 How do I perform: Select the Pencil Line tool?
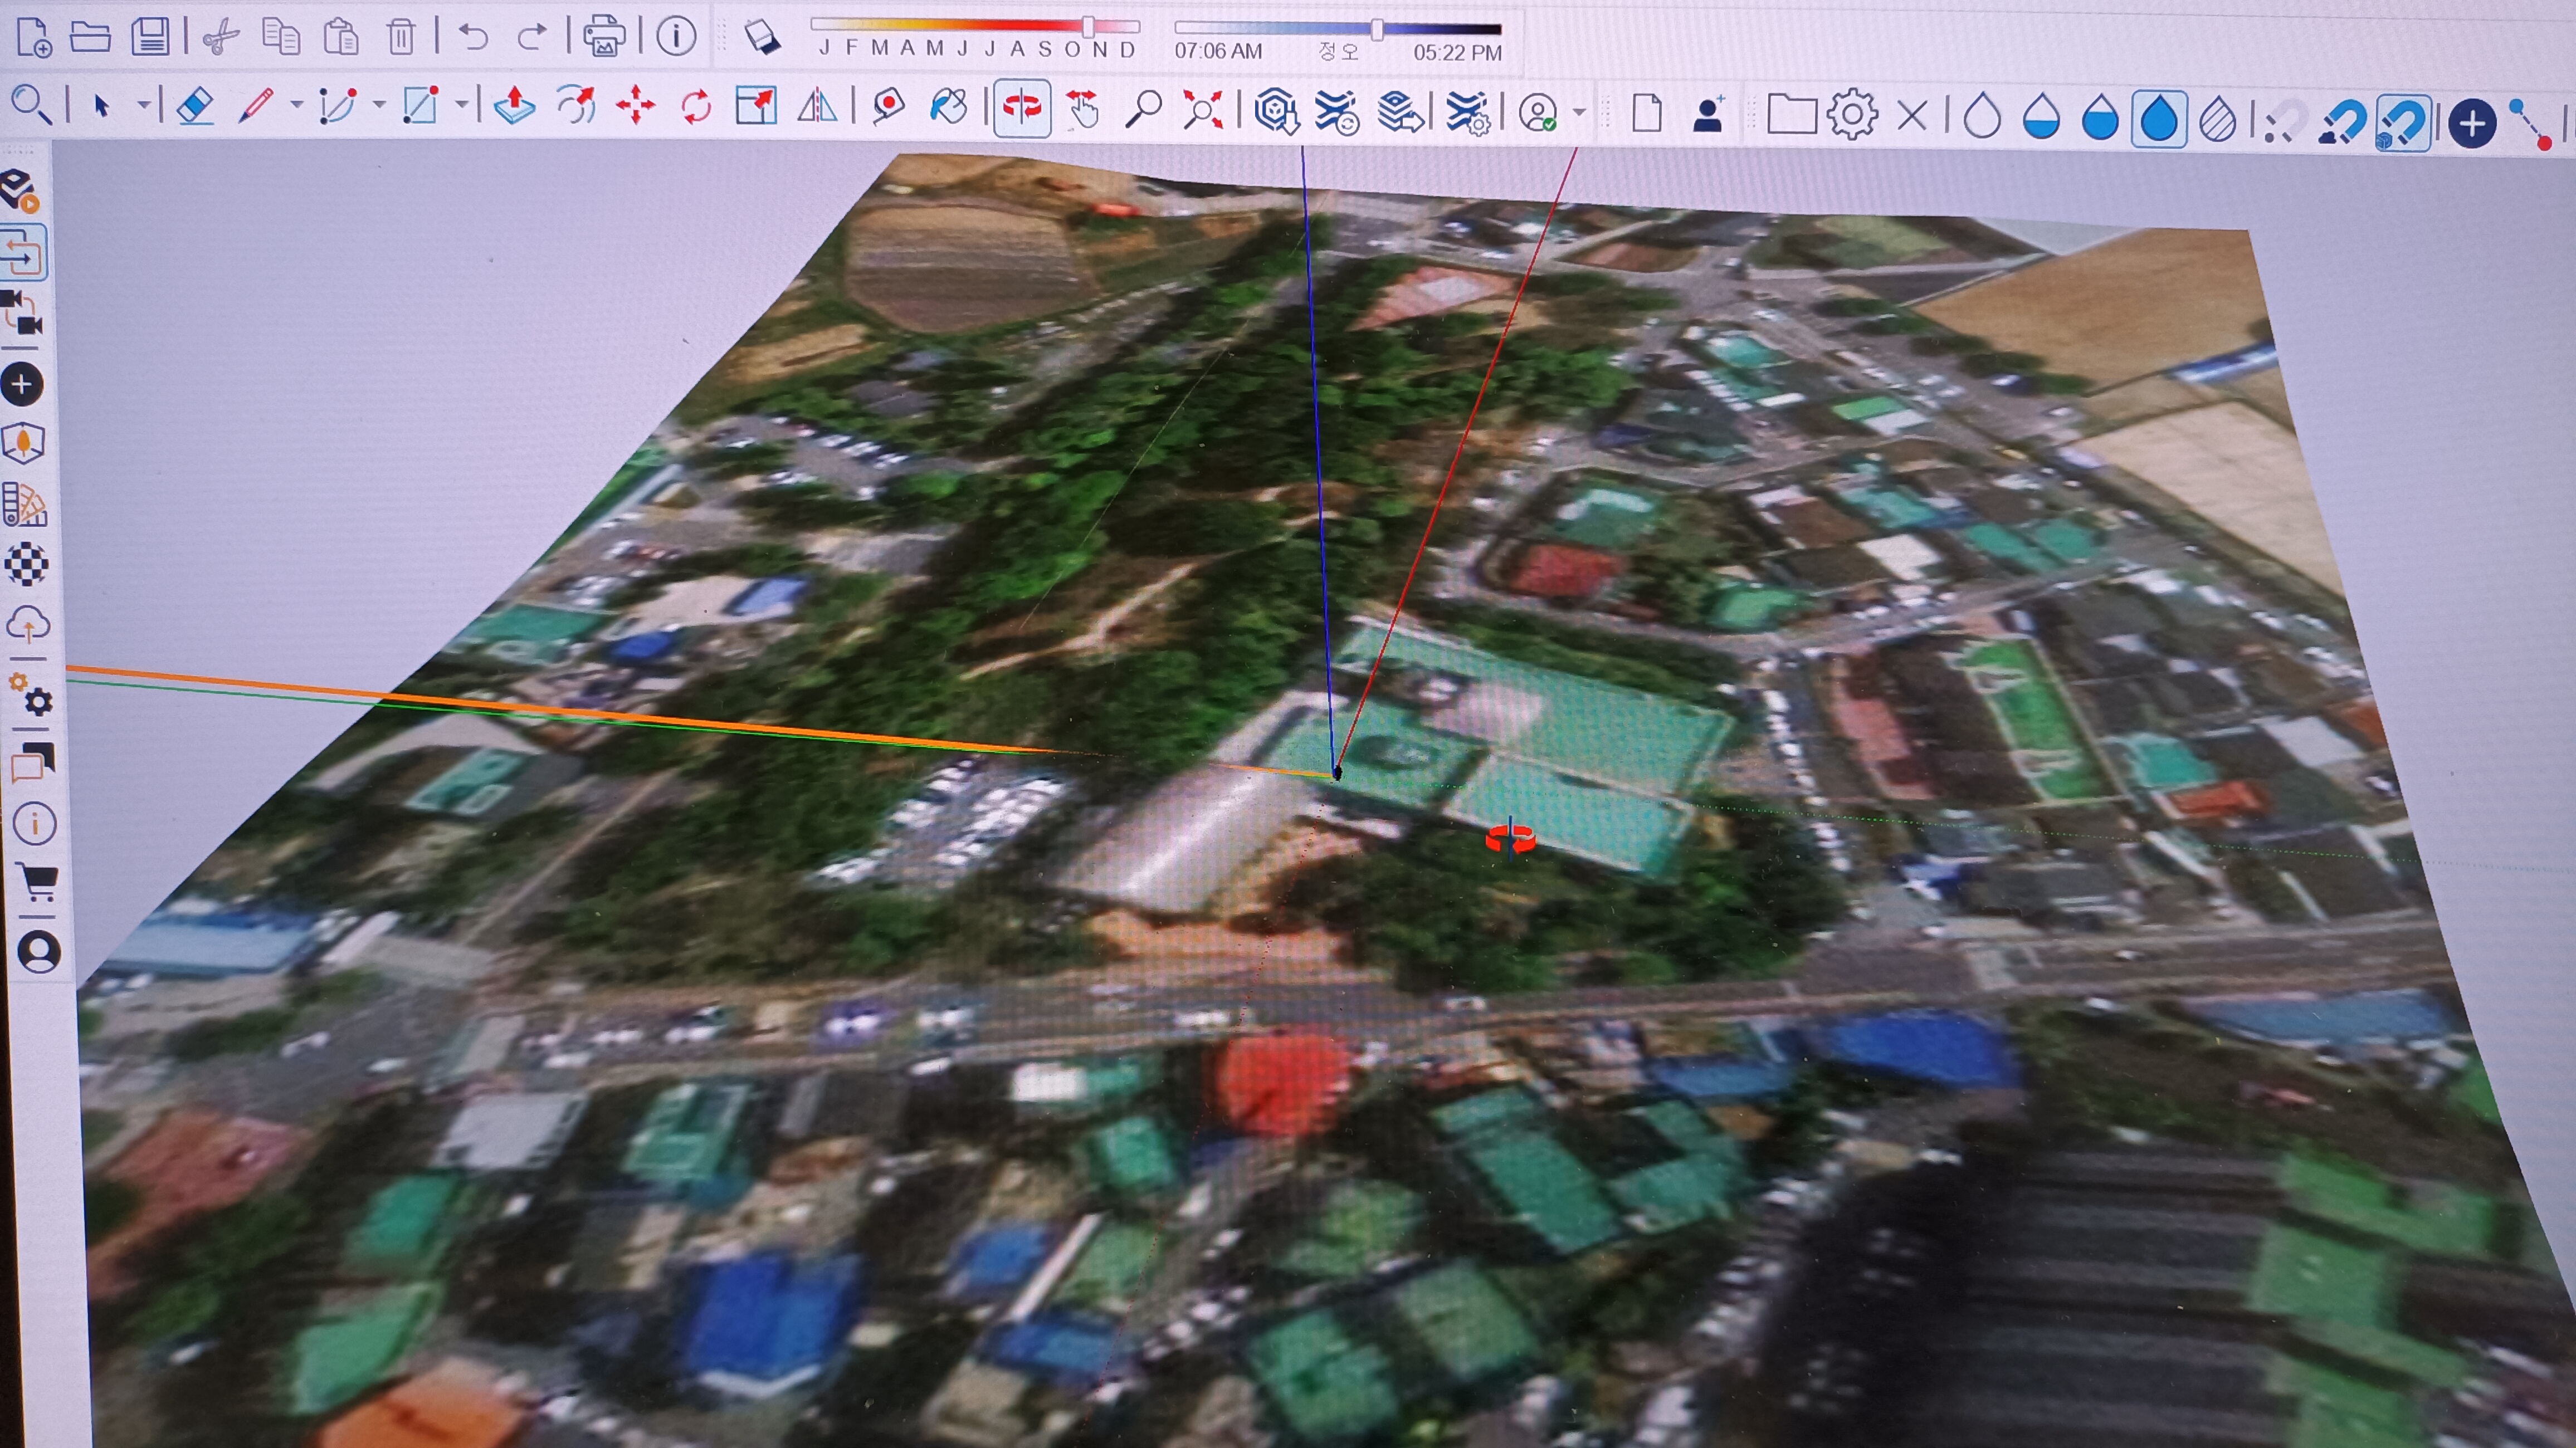pos(256,105)
